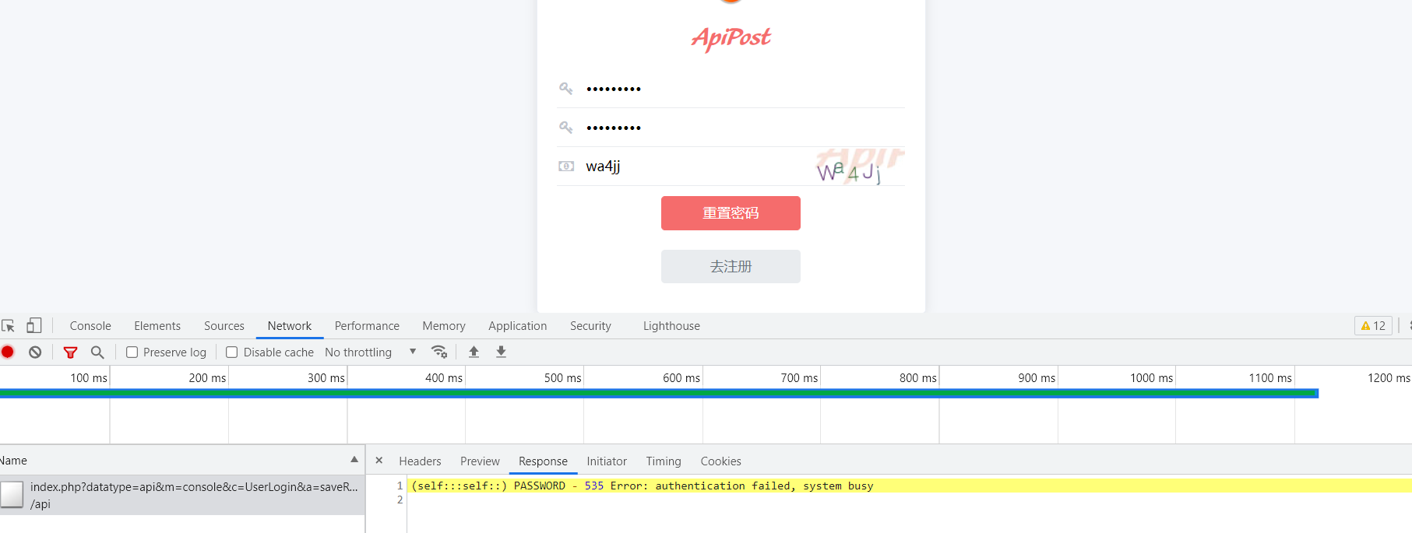Screen dimensions: 1412x533
Task: Click the captcha input containing wa4jj
Action: 697,167
